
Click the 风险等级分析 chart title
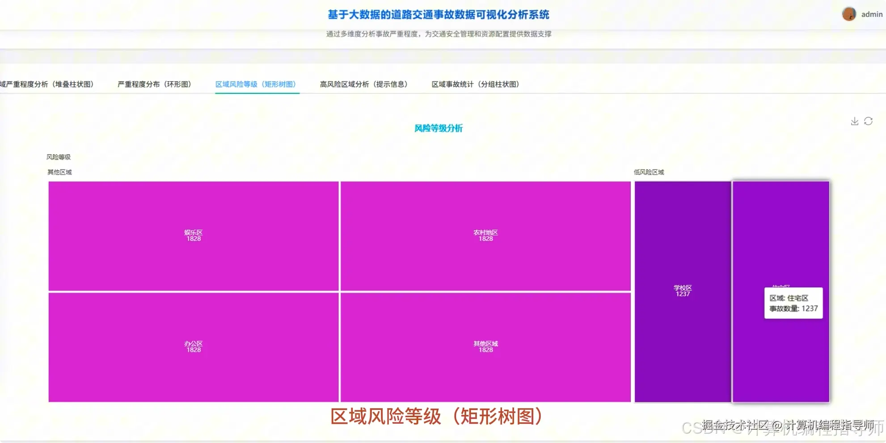(439, 128)
